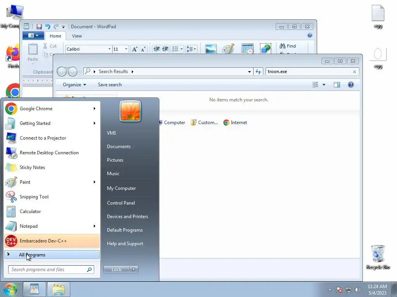This screenshot has height=297, width=397.
Task: Open the Snipping Tool
Action: [52, 197]
